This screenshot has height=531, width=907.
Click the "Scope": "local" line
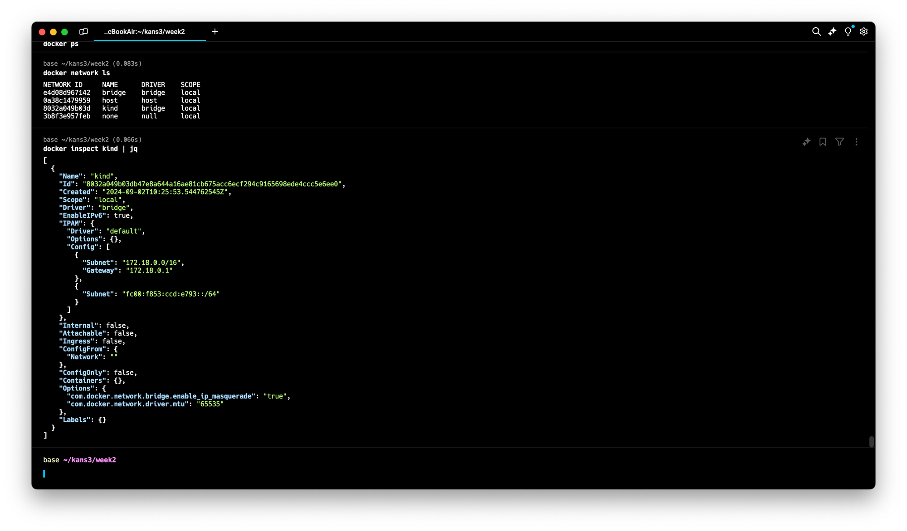(92, 200)
